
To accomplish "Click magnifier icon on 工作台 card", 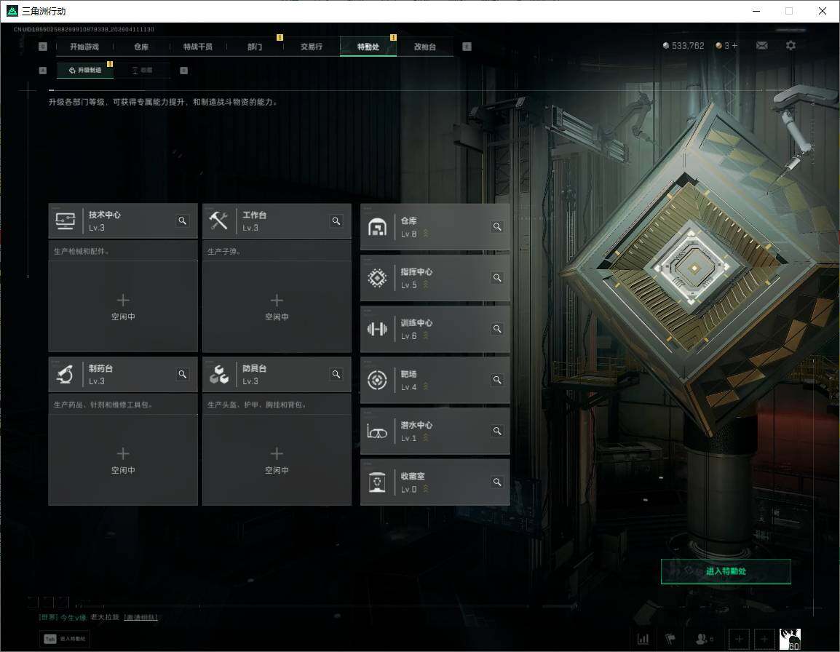I will 336,220.
